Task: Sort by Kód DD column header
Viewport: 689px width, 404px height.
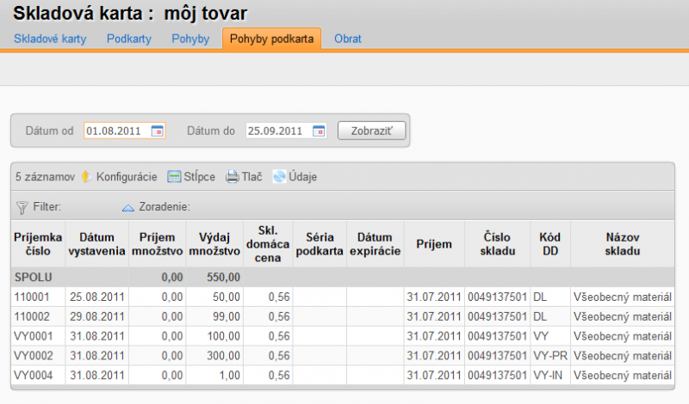Action: (x=550, y=244)
